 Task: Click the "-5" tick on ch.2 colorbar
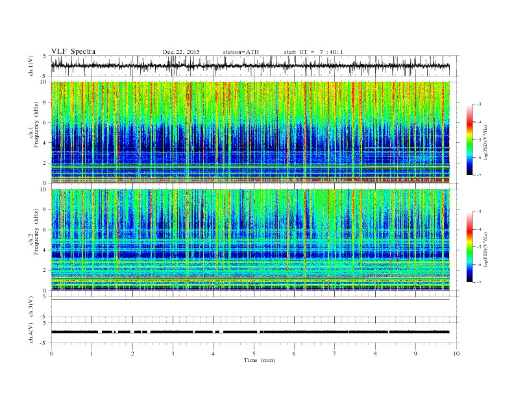478,247
